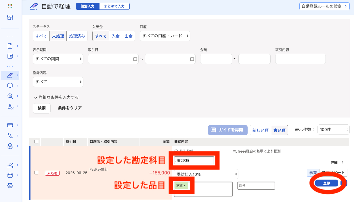Click the 検索 button
The height and width of the screenshot is (202, 354).
[x=42, y=108]
